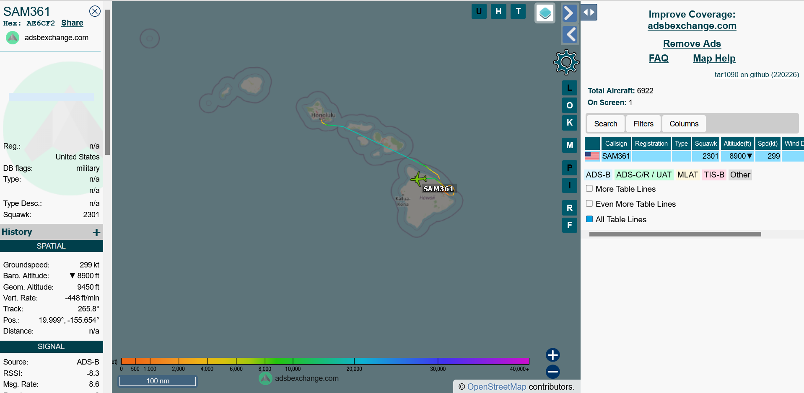This screenshot has height=393, width=804.
Task: Click the U map toggle button
Action: [x=479, y=11]
